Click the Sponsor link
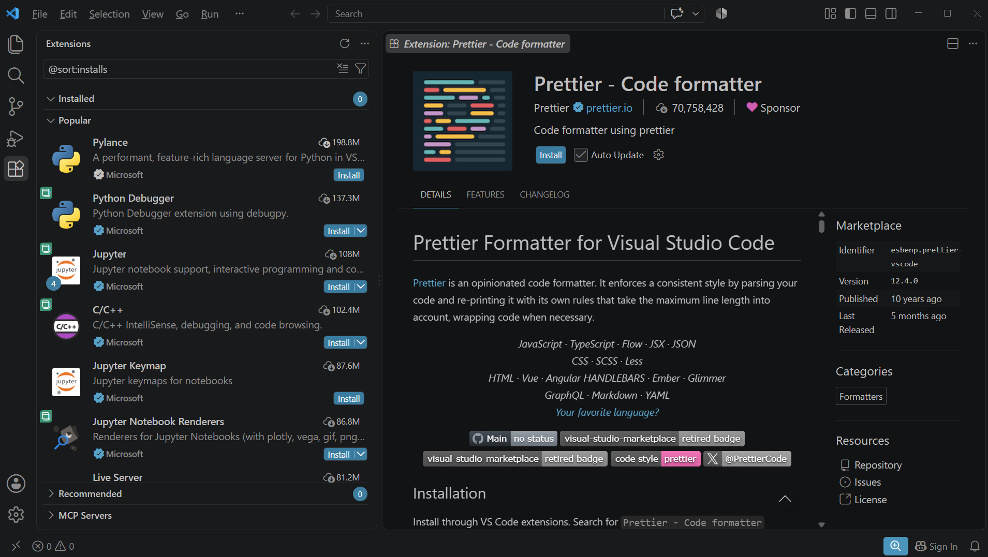988x557 pixels. click(x=773, y=108)
